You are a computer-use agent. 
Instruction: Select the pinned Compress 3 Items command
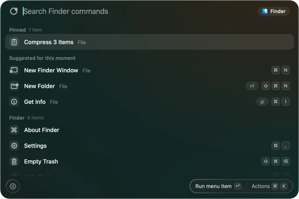pyautogui.click(x=149, y=42)
